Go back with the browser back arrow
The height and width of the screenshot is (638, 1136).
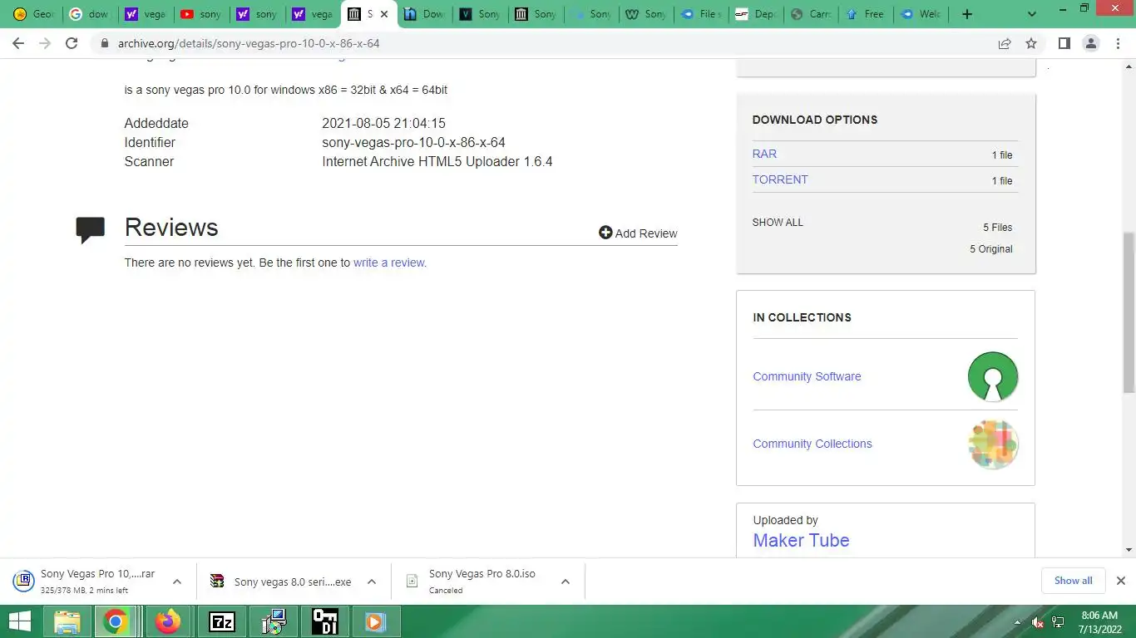click(x=18, y=43)
